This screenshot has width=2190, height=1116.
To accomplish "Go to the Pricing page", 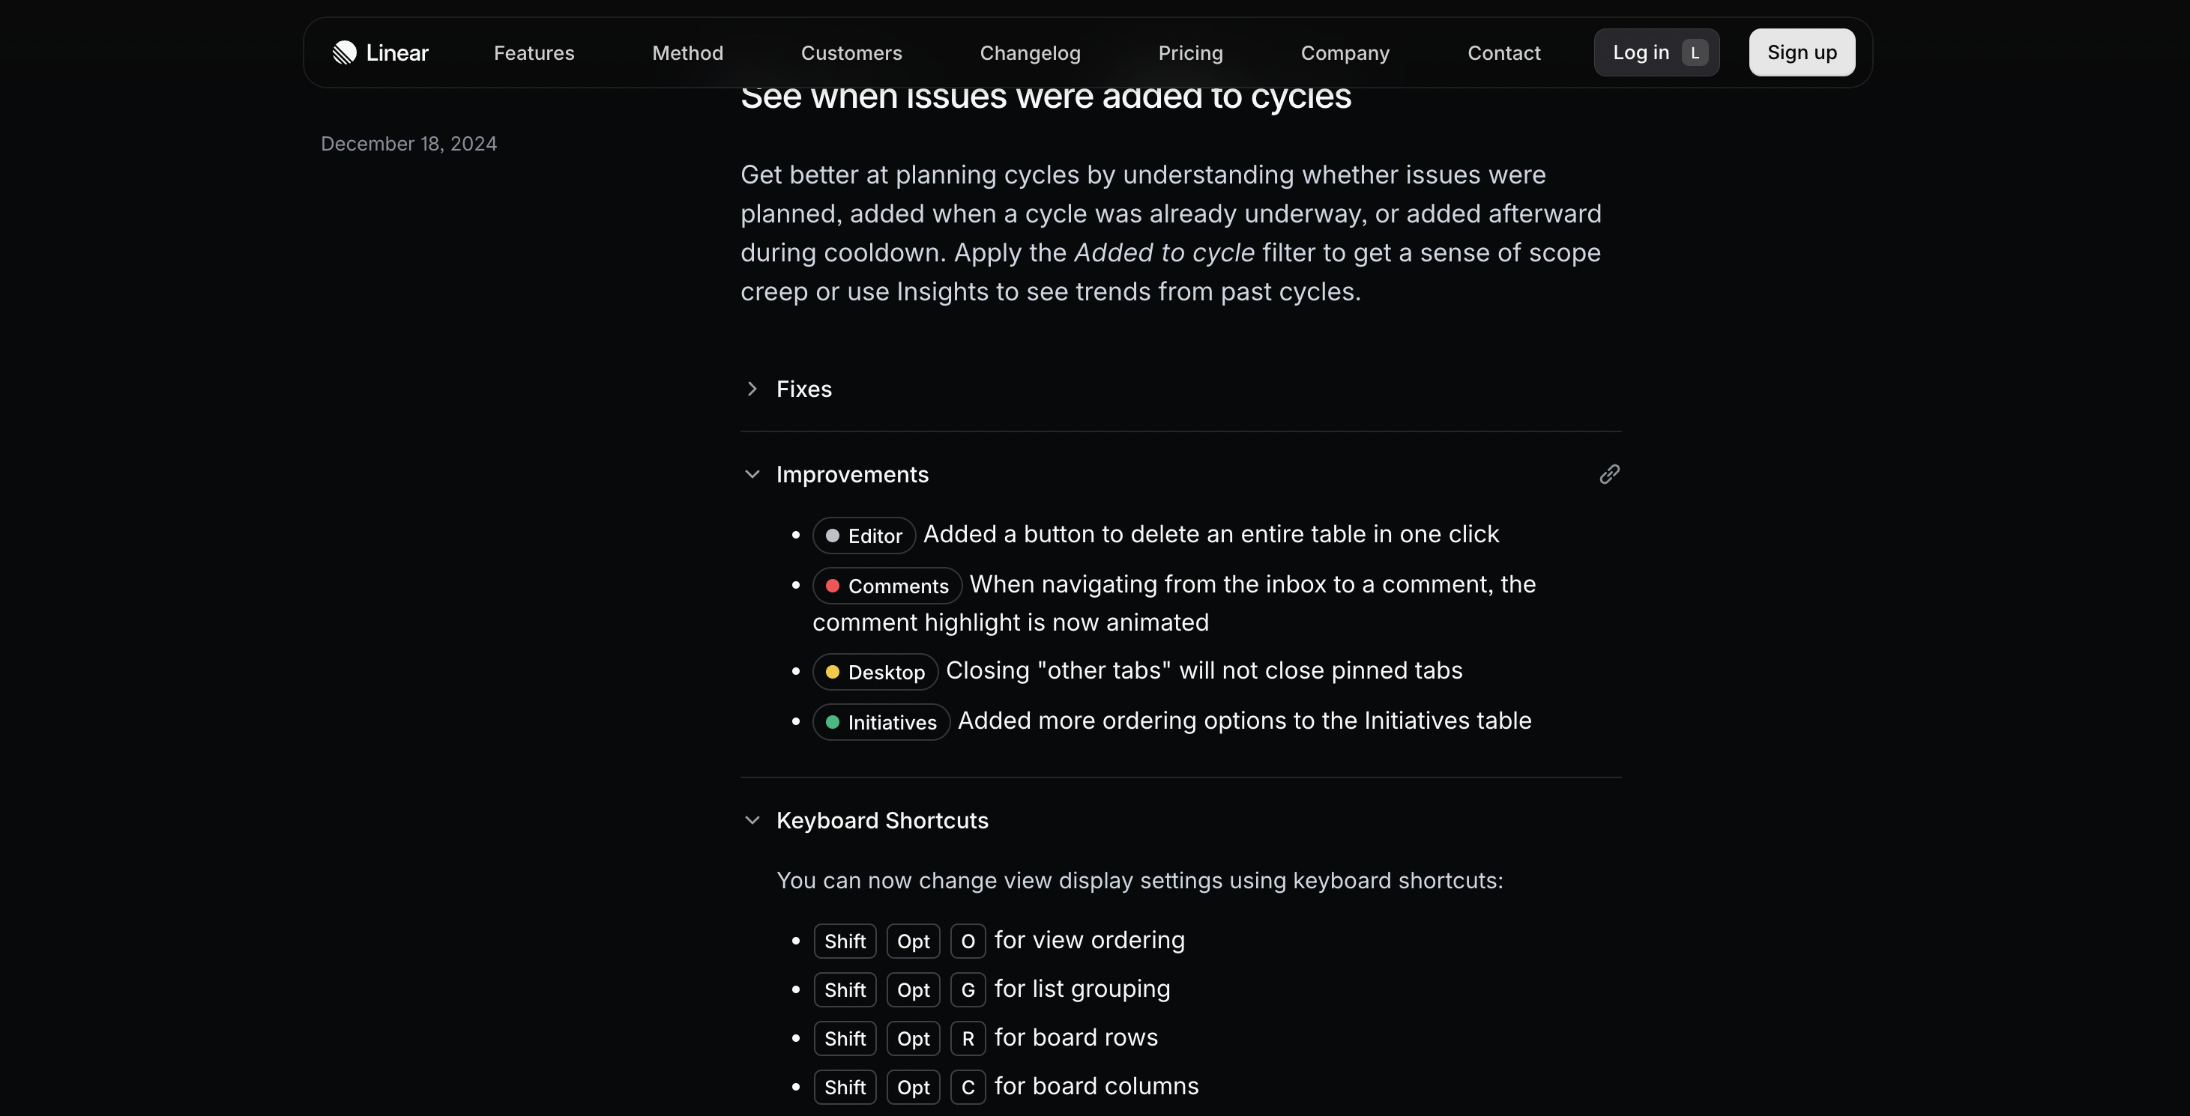I will pyautogui.click(x=1190, y=52).
